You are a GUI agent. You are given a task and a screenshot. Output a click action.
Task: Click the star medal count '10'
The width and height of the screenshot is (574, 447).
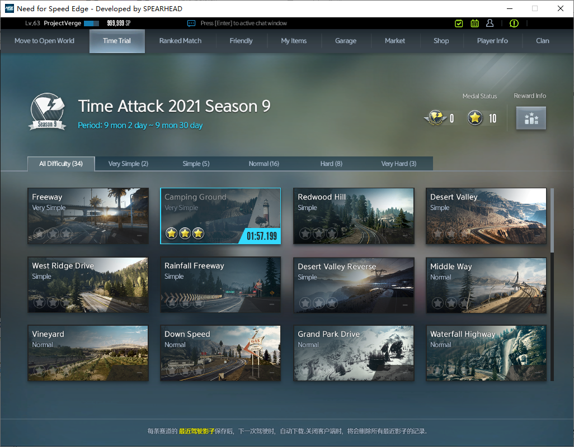tap(493, 118)
